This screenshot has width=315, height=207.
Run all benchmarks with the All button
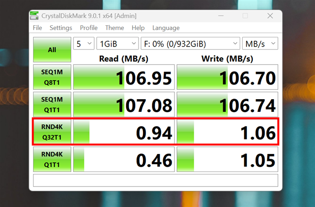[x=52, y=50]
